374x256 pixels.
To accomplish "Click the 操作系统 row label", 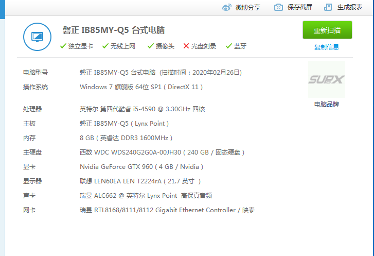I will [35, 87].
